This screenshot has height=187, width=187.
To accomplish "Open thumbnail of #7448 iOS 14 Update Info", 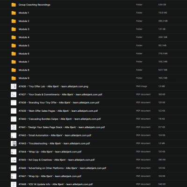I will click(14, 184).
